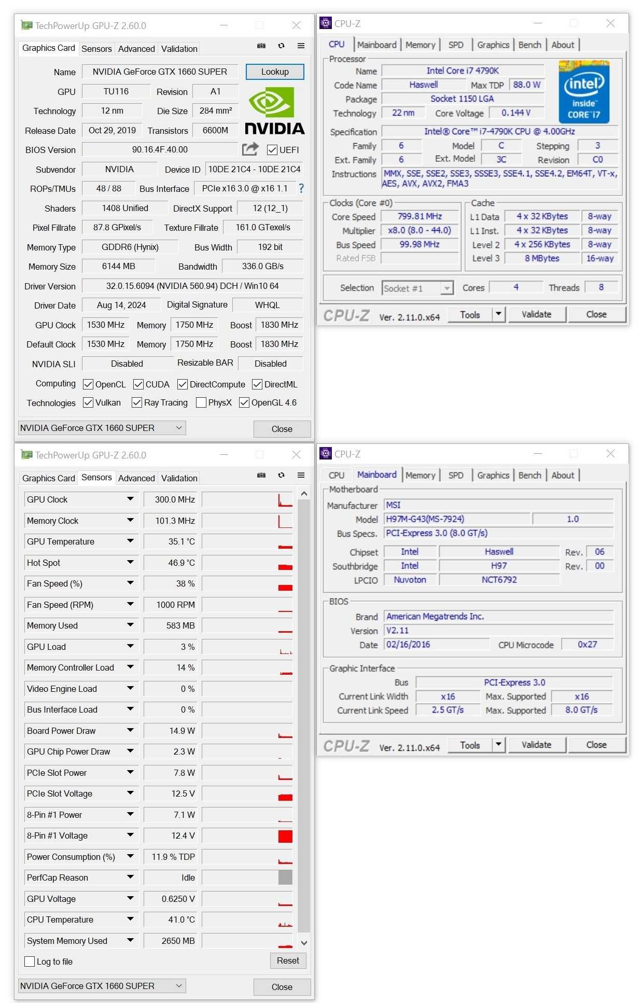Click Validate in the CPU-Z CPU tab window
This screenshot has height=1003, width=643.
point(536,314)
